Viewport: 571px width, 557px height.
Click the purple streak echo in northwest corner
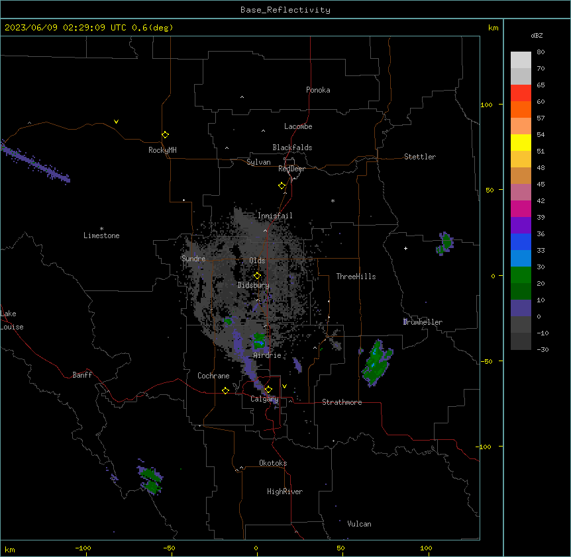click(x=34, y=163)
